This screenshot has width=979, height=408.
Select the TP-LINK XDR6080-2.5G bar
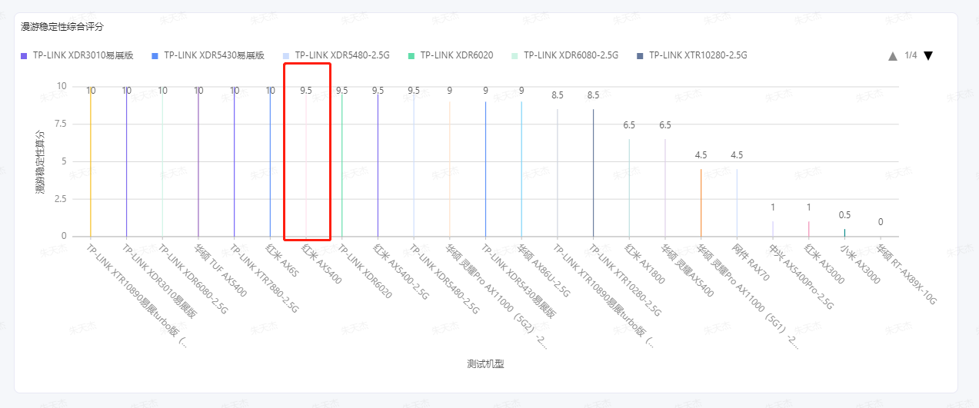click(162, 161)
